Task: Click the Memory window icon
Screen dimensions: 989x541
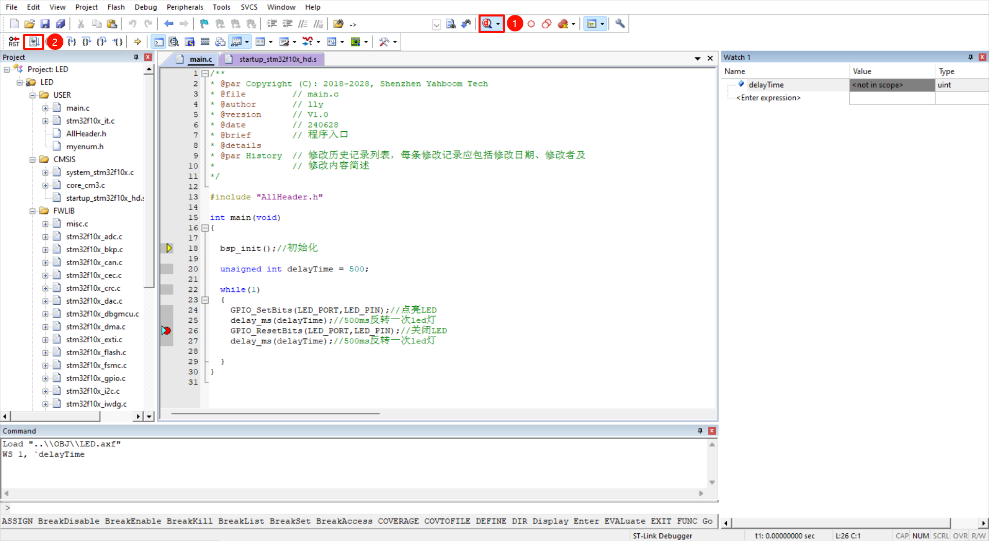Action: 260,42
